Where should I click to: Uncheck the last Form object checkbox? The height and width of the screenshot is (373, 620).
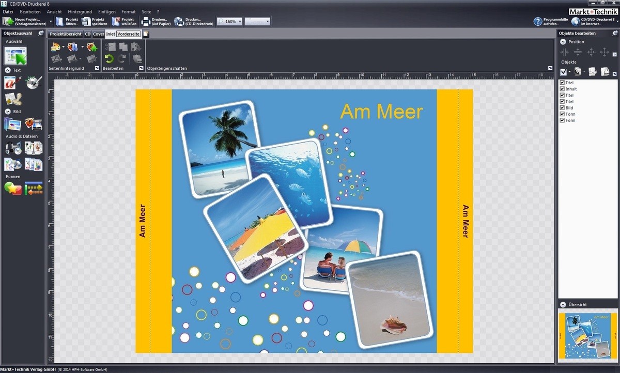pos(563,120)
